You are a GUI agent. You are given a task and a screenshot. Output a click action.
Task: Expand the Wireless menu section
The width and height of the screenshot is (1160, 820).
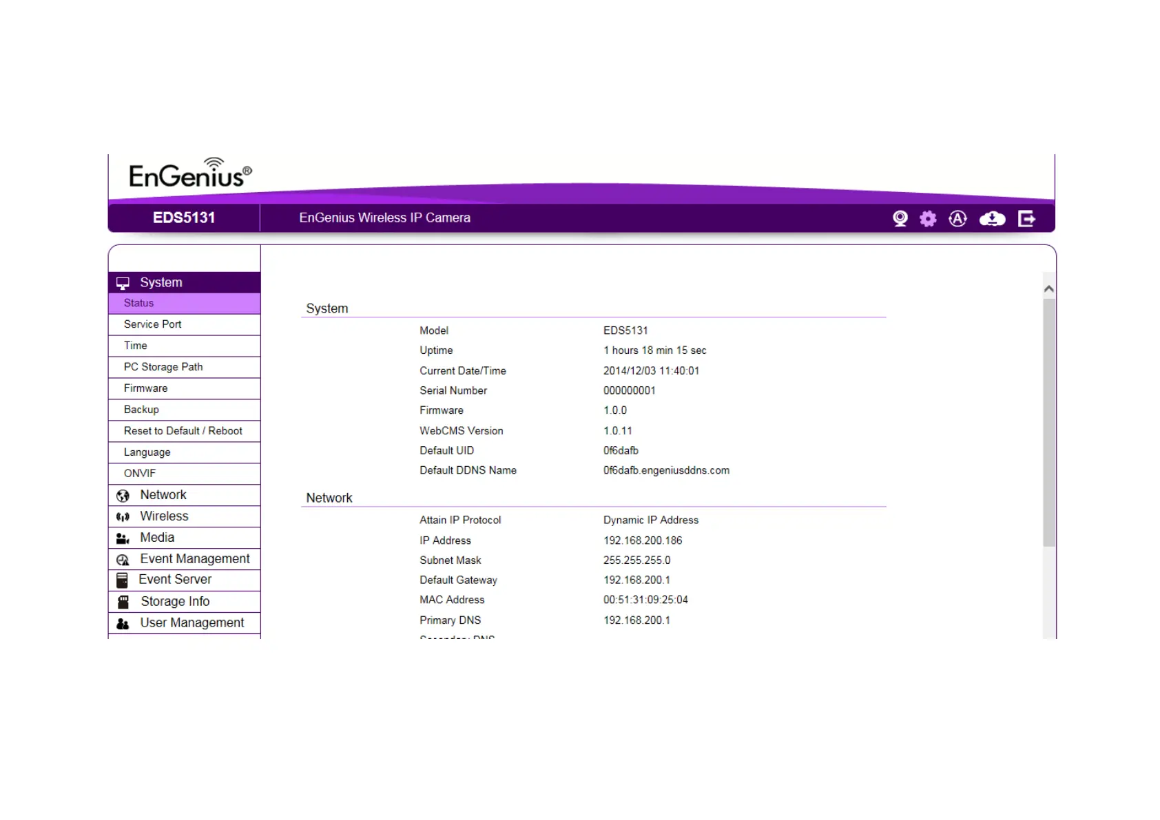184,516
